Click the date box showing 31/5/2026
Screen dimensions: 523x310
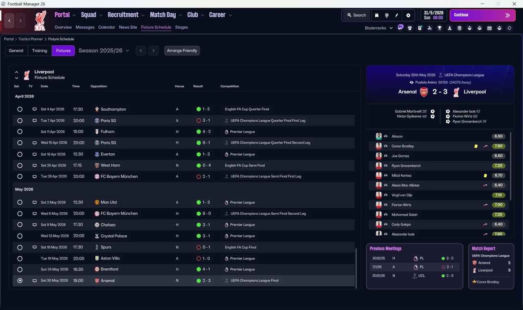434,15
